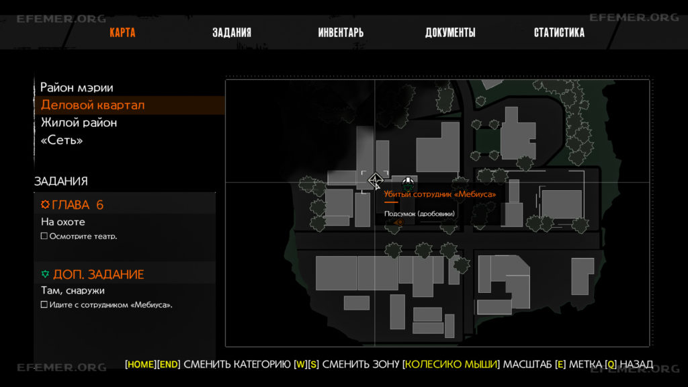Click the killed Mobius operative map marker
Screen dimensions: 688x387
click(408, 183)
